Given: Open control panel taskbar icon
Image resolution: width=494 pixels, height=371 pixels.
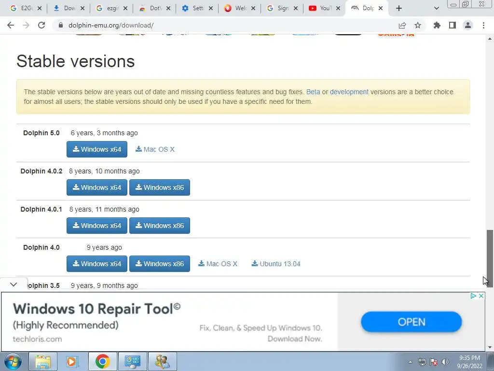Looking at the screenshot, I should click(x=132, y=361).
